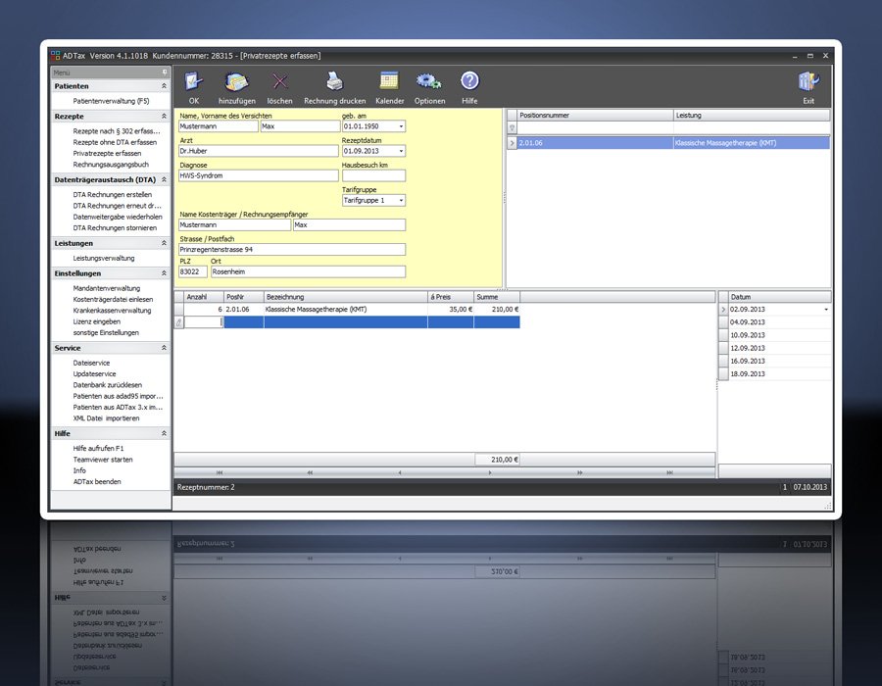882x686 pixels.
Task: Open Mandantenverwaltung
Action: (106, 288)
